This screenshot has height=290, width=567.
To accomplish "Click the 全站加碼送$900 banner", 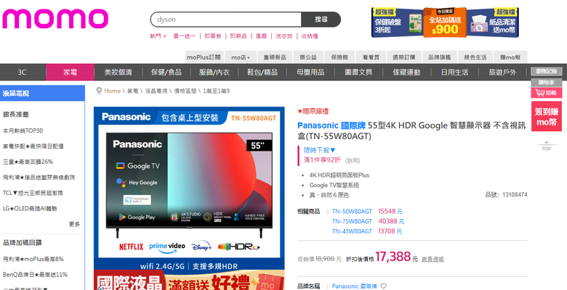I will [445, 22].
